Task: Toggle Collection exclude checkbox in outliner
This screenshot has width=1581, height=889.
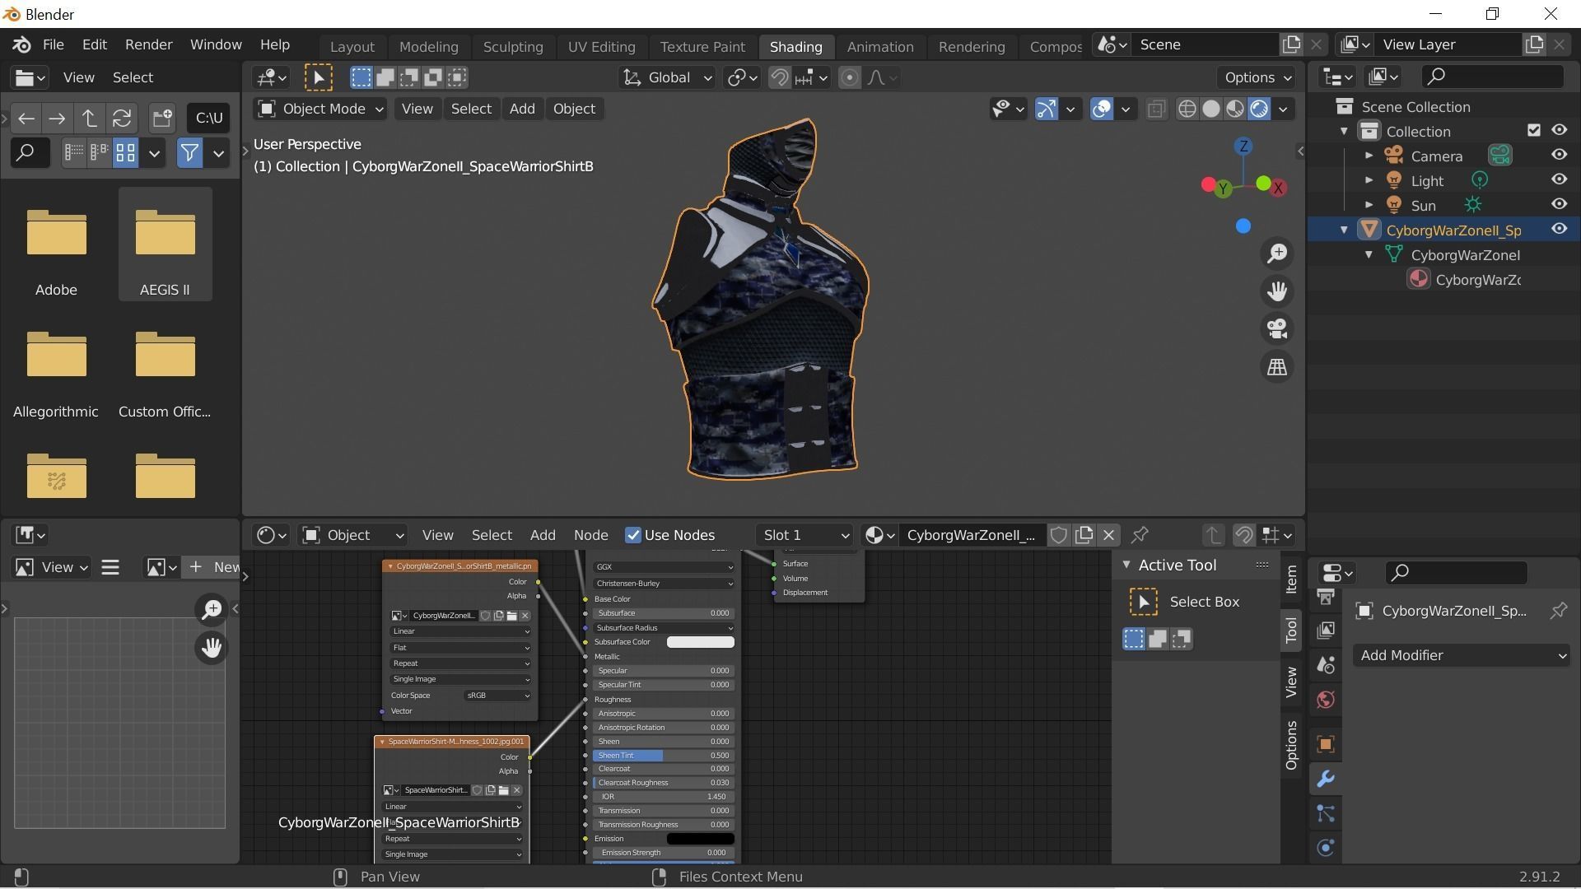Action: point(1533,130)
